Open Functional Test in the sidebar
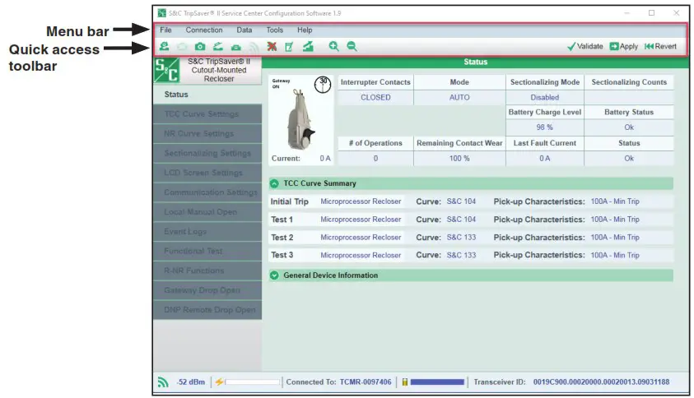Screen dimensions: 694x398 (x=207, y=251)
